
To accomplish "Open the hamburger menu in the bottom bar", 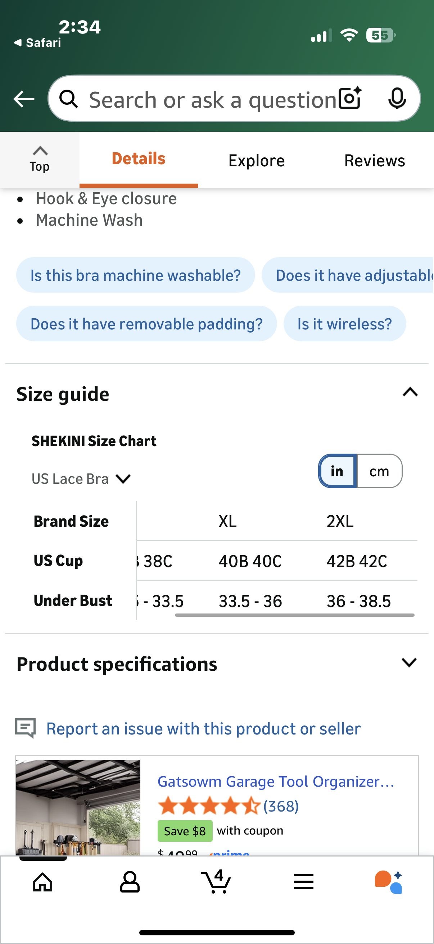I will point(304,882).
